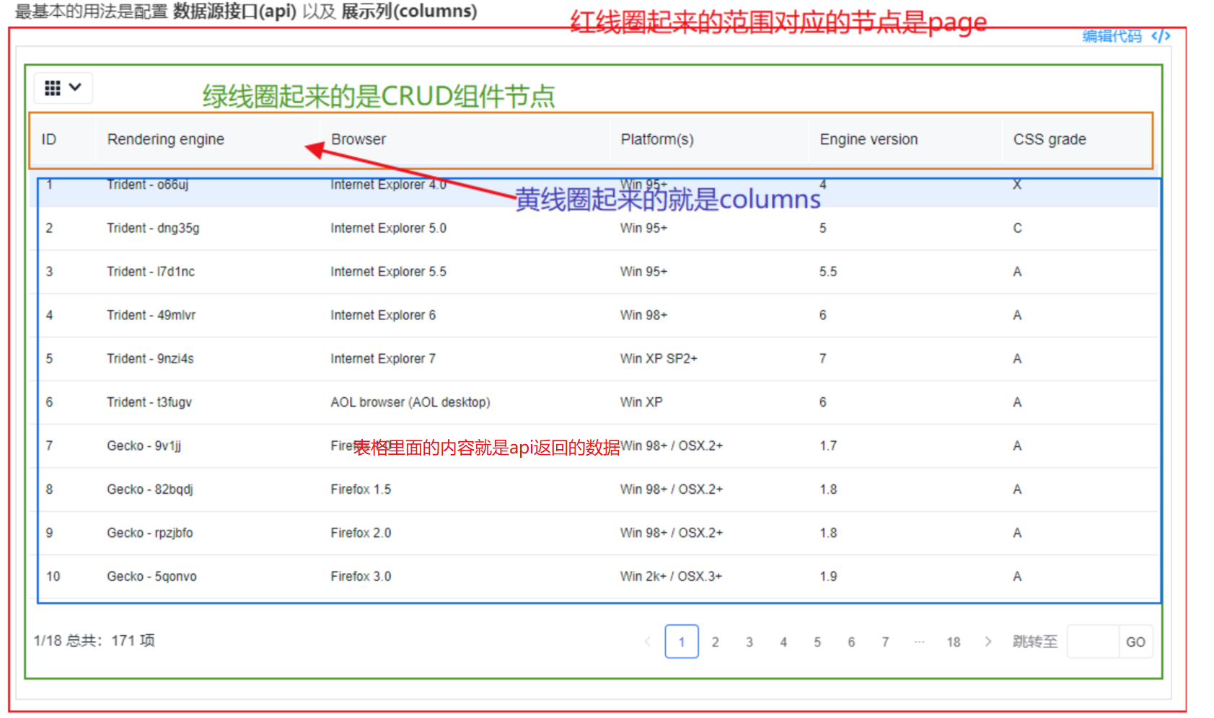Click the CSS grade column header

click(1050, 139)
